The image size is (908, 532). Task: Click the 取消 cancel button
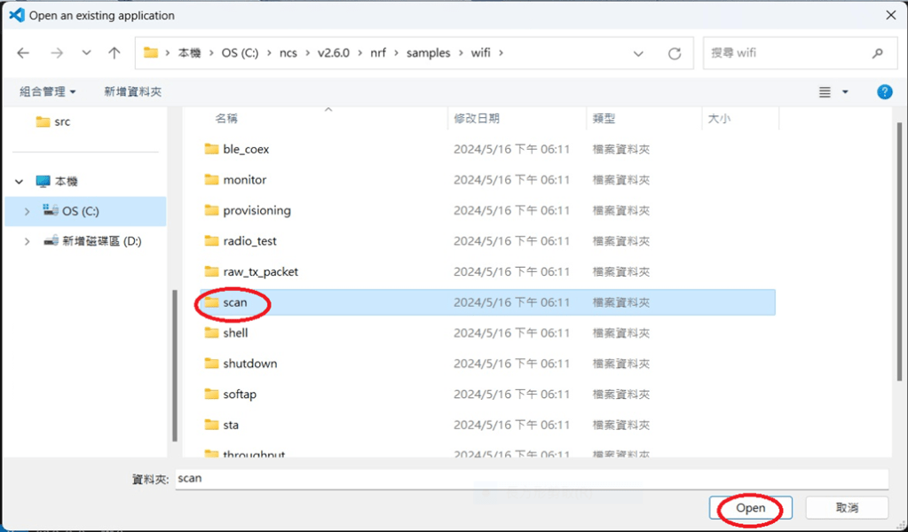pos(847,508)
